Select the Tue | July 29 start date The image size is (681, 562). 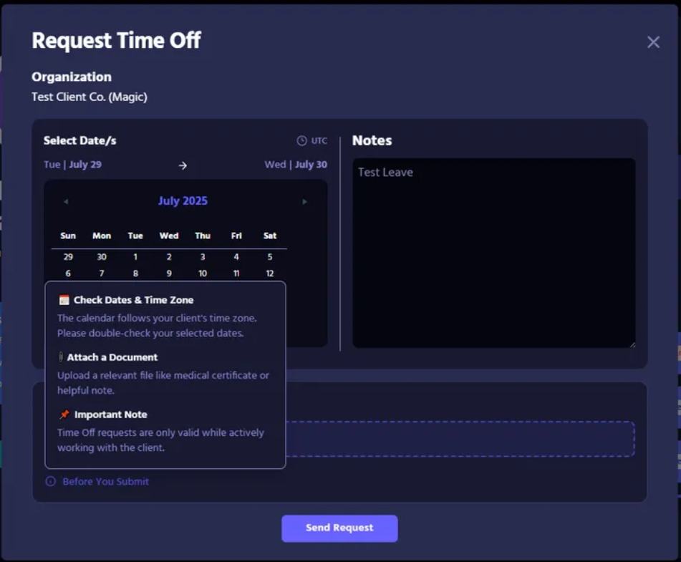coord(72,165)
